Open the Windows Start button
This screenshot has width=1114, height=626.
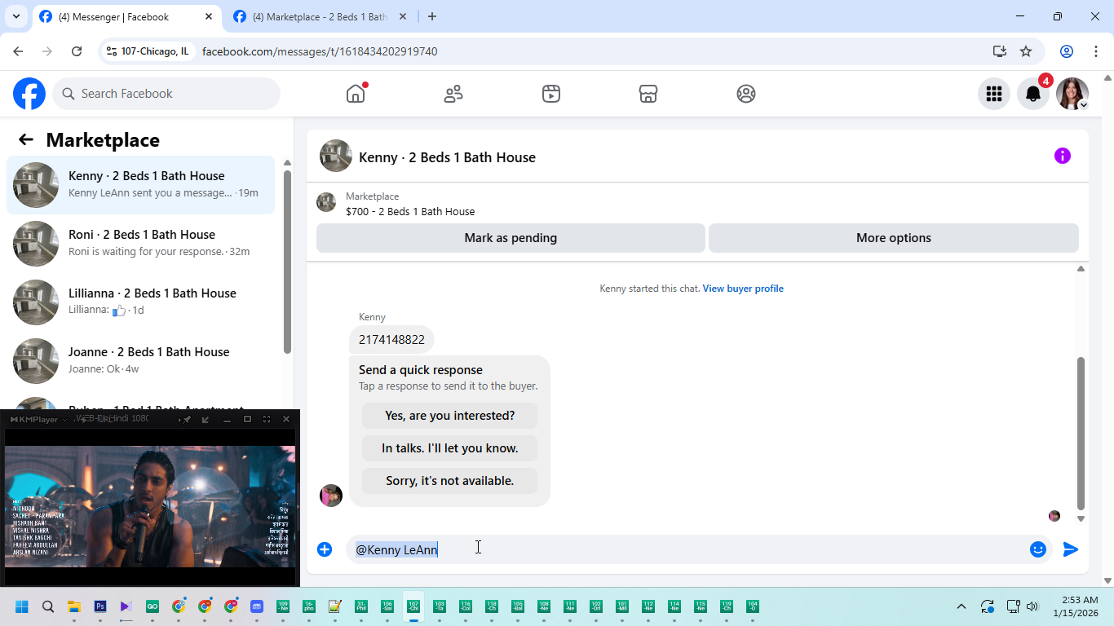(x=22, y=606)
